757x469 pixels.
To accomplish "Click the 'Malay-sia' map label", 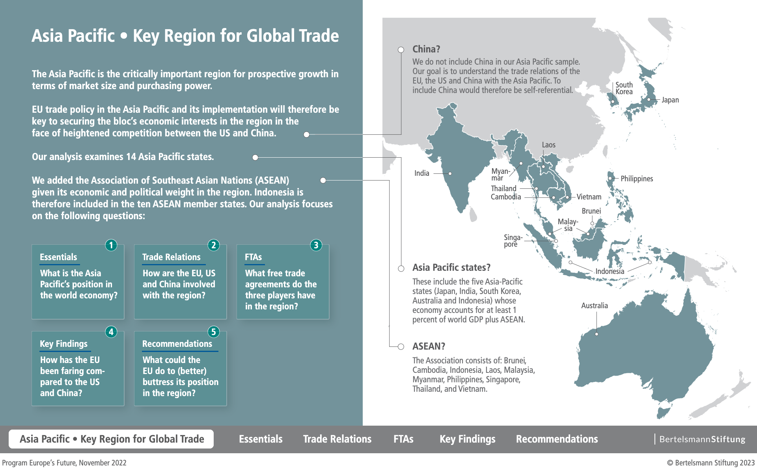I will click(568, 225).
